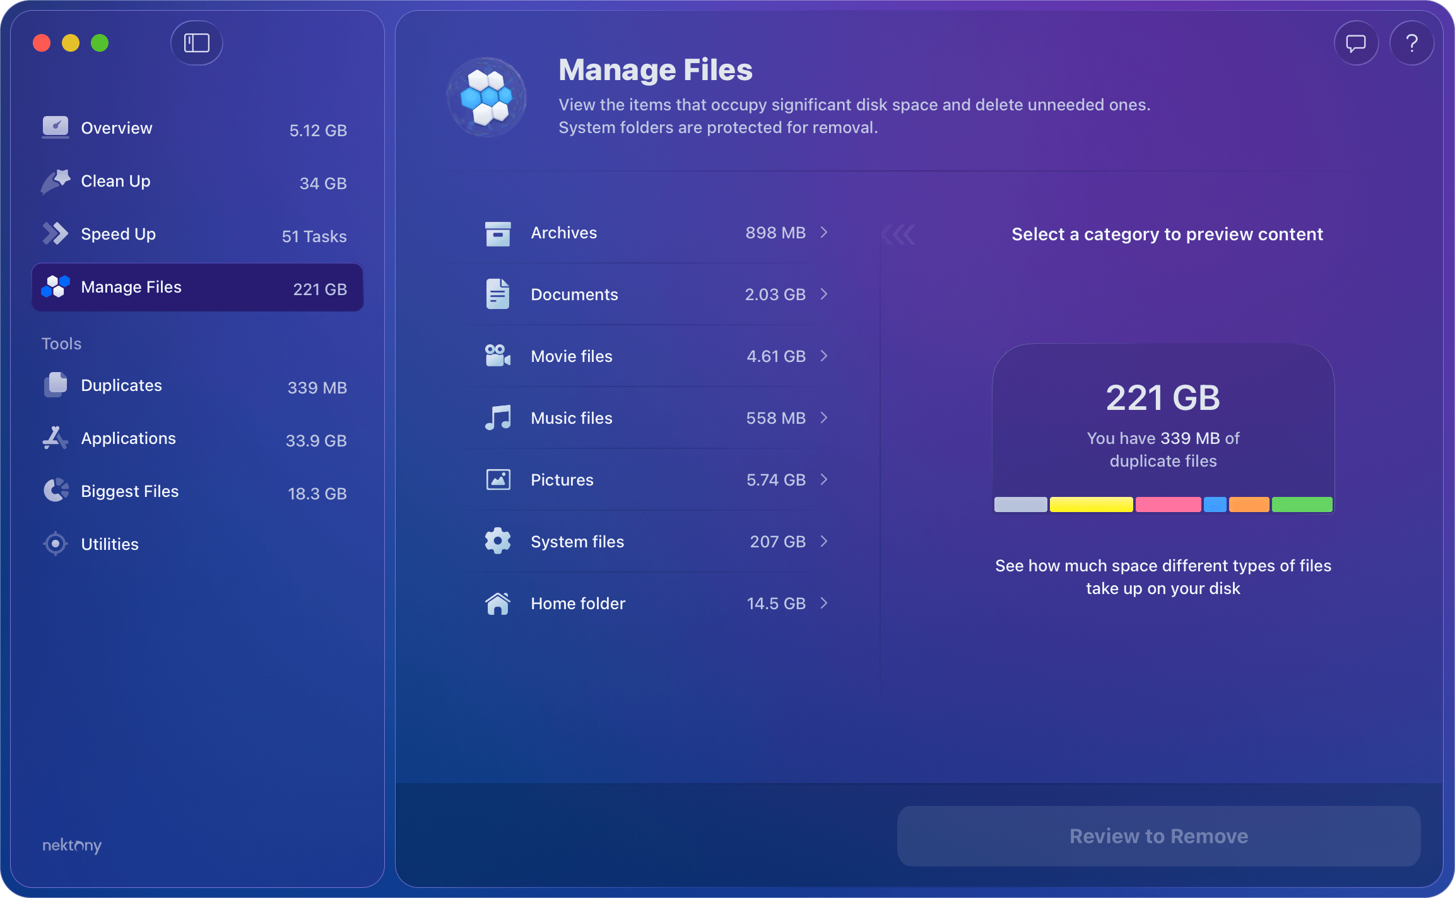1455x898 pixels.
Task: Collapse the preview panel with the chevrons
Action: (898, 233)
